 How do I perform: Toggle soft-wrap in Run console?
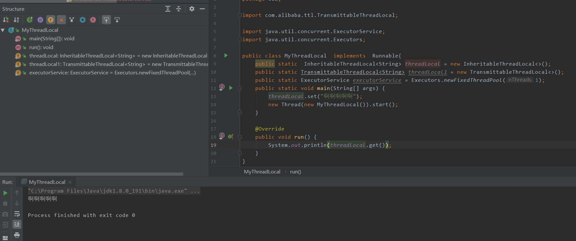[17, 214]
